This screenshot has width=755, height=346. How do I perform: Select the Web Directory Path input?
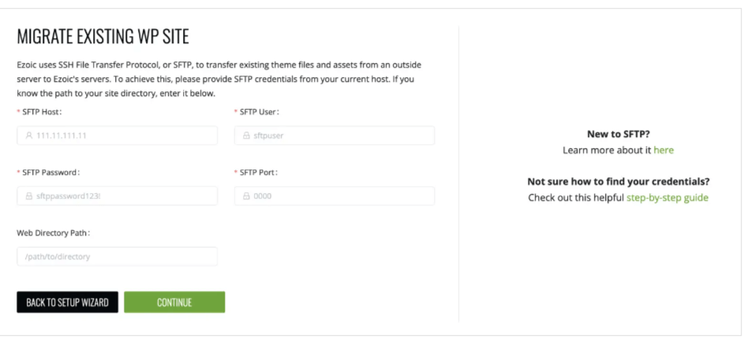[x=117, y=256]
